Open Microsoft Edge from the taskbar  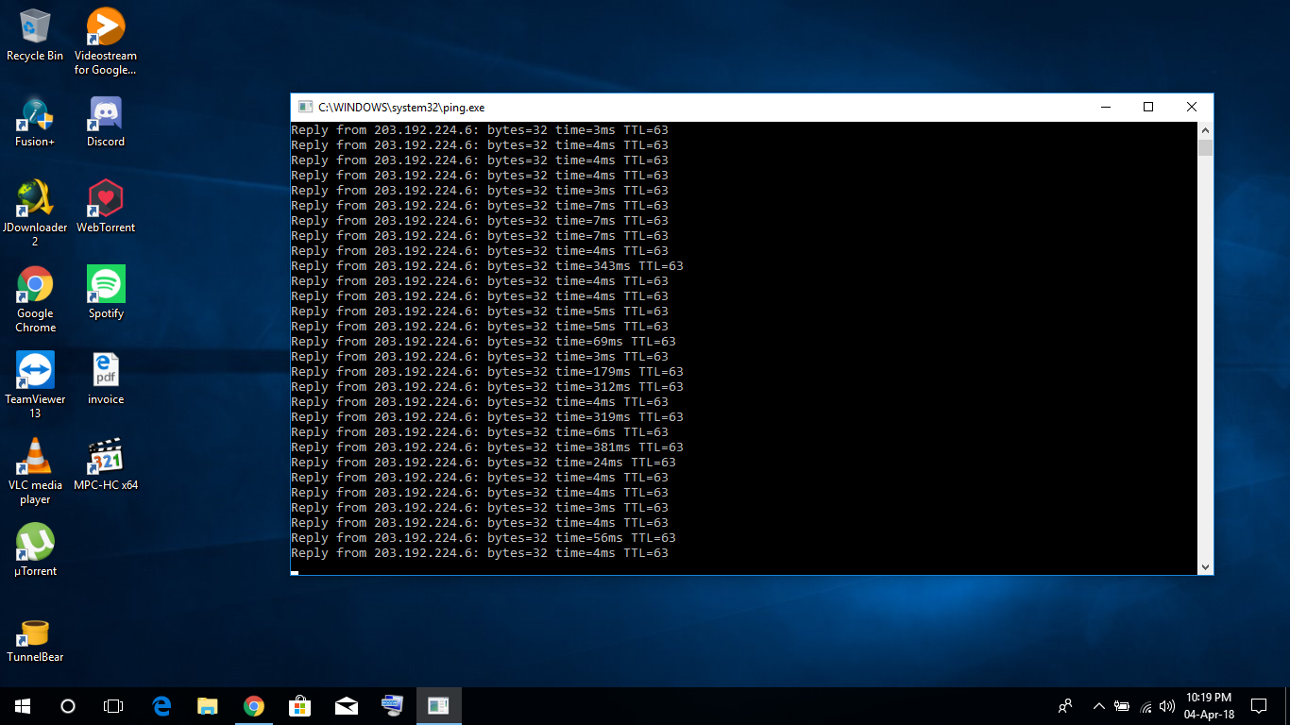click(x=161, y=706)
